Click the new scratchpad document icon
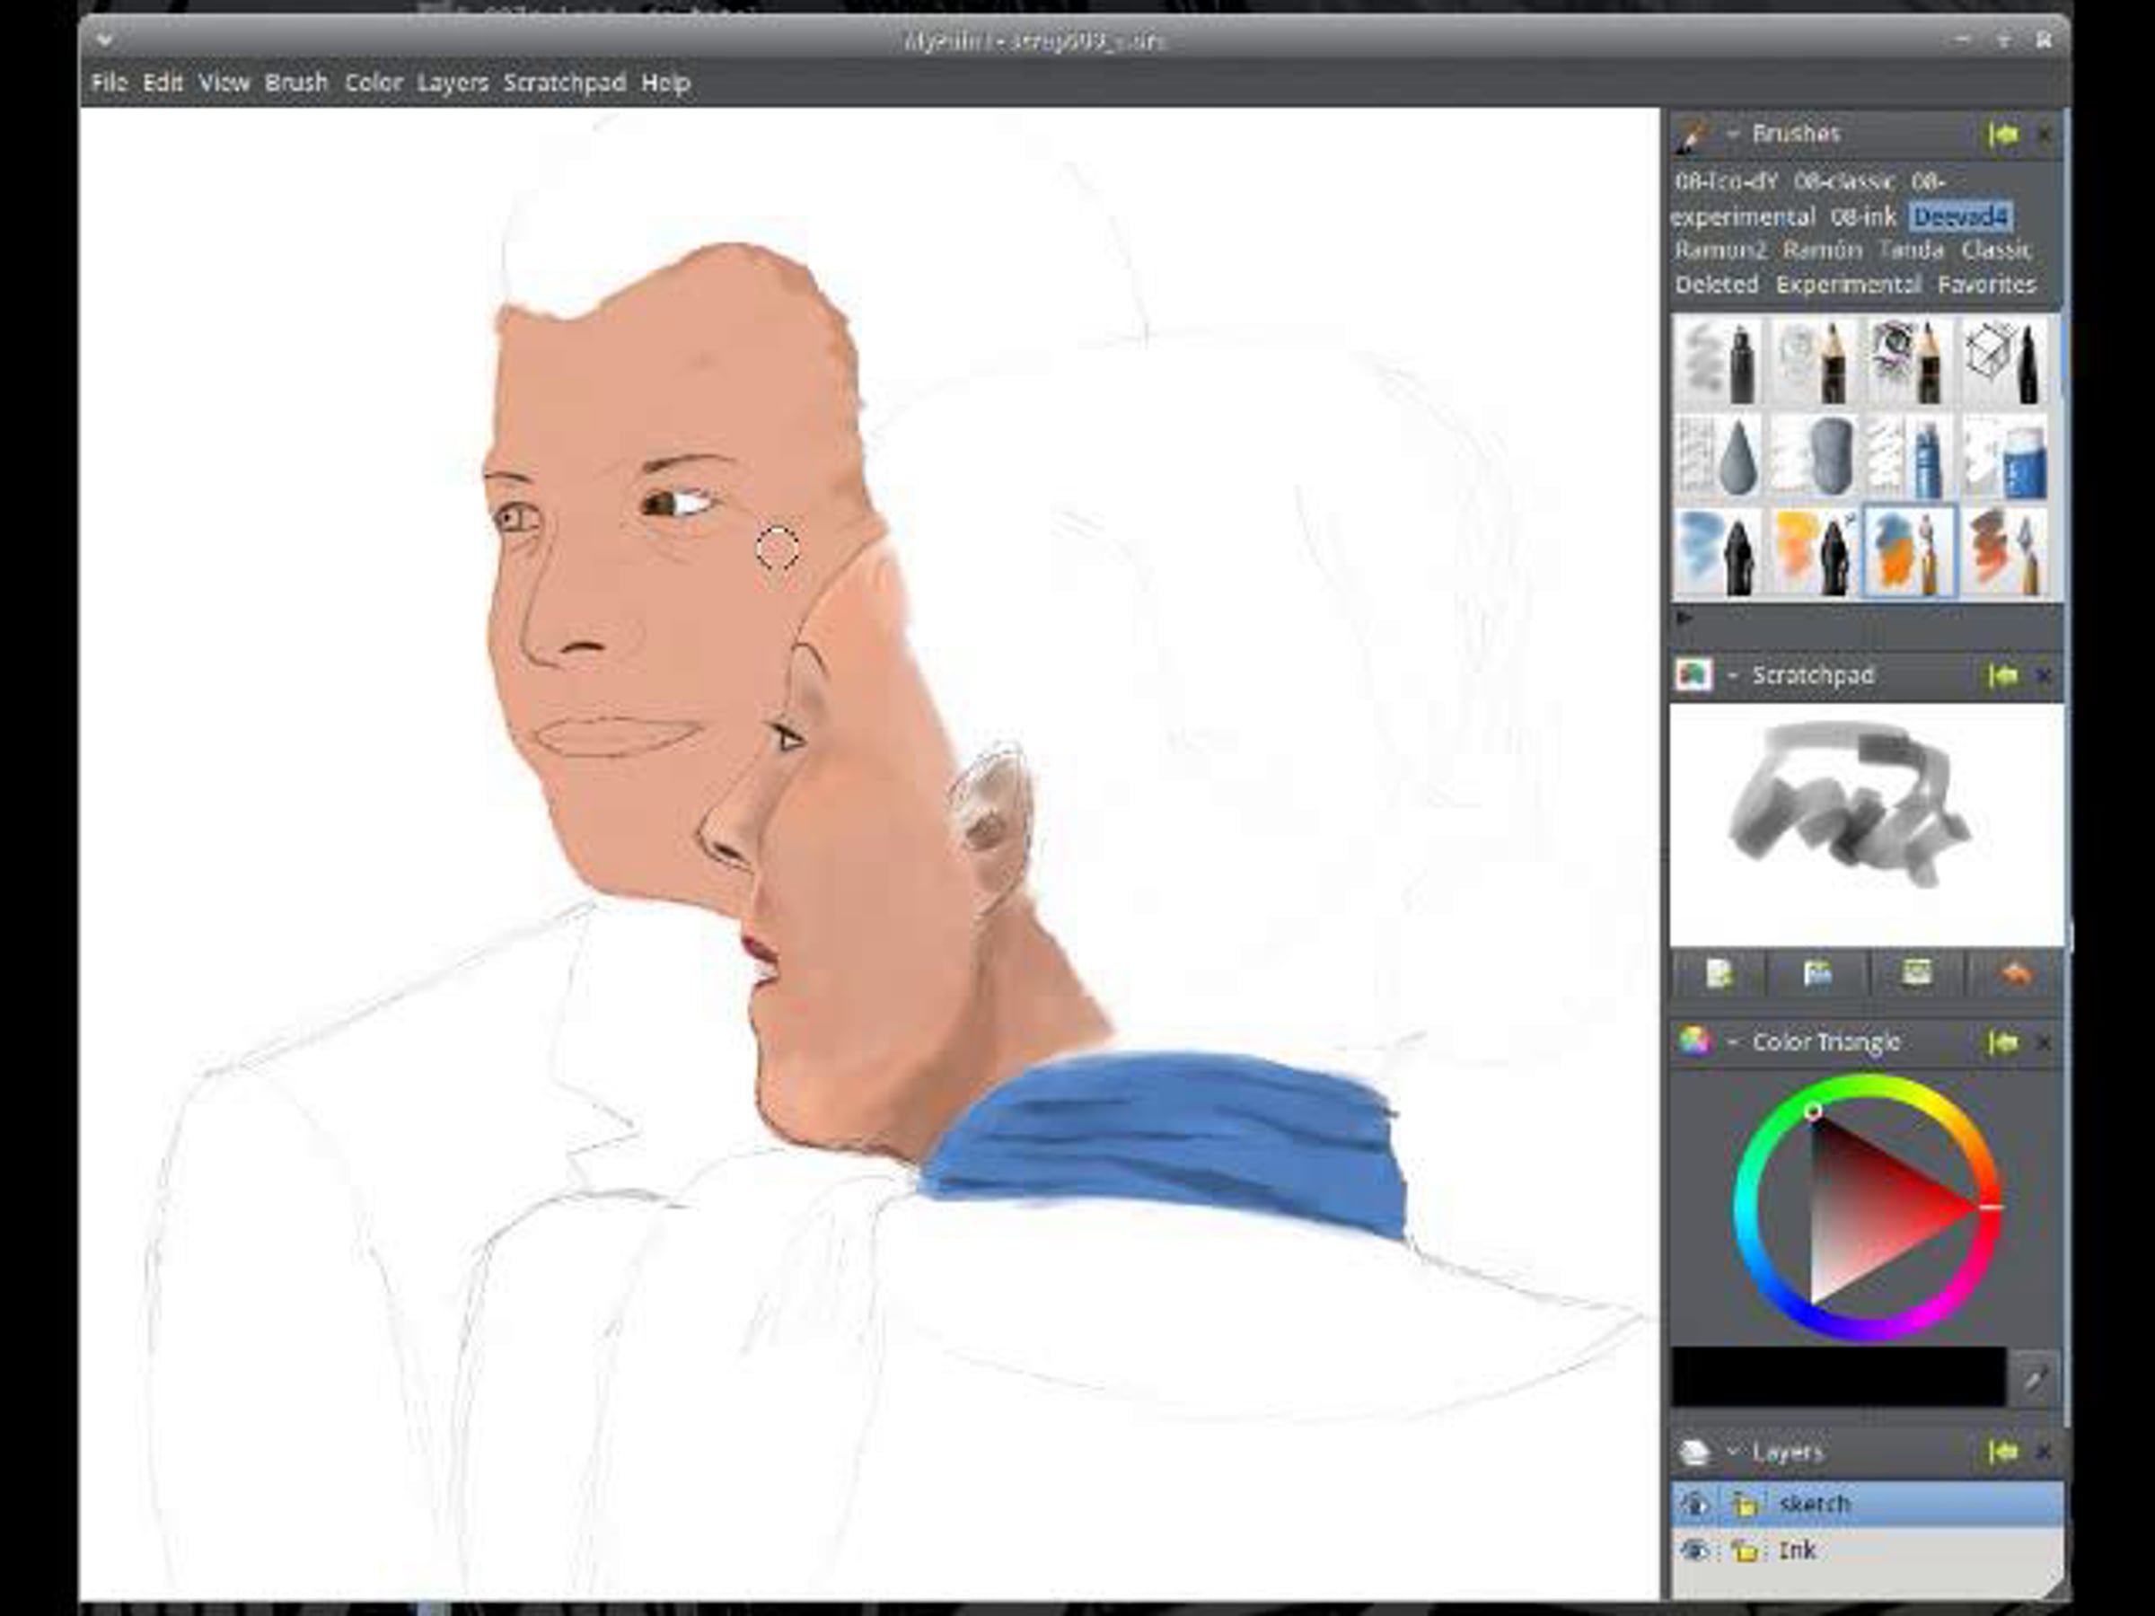 point(1719,973)
